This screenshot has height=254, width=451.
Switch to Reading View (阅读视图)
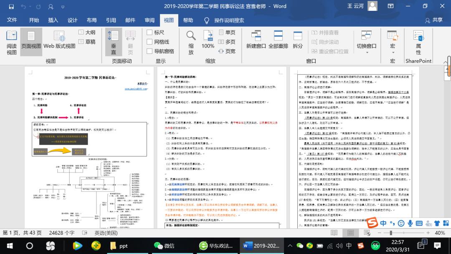click(x=11, y=42)
